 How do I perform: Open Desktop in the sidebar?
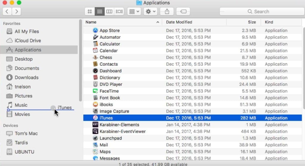(24, 59)
